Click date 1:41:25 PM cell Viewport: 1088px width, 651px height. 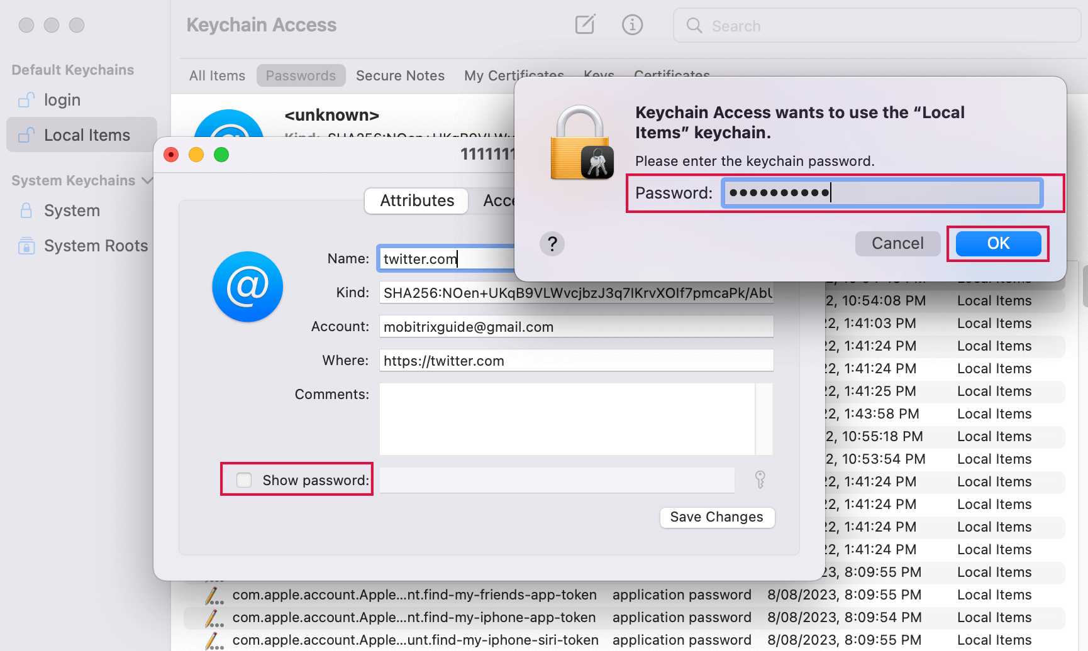click(x=870, y=391)
